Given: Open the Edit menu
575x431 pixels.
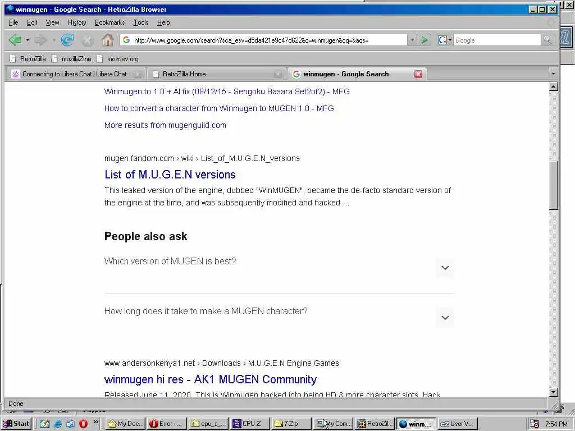Looking at the screenshot, I should 32,22.
